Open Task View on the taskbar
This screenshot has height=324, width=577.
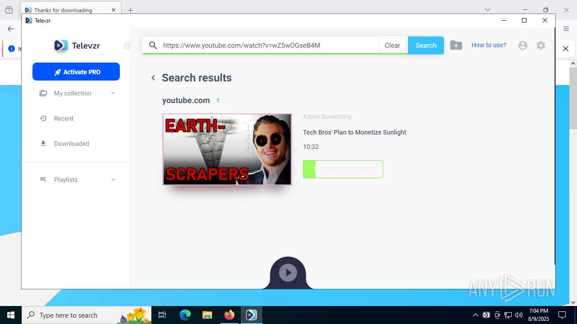coord(162,315)
